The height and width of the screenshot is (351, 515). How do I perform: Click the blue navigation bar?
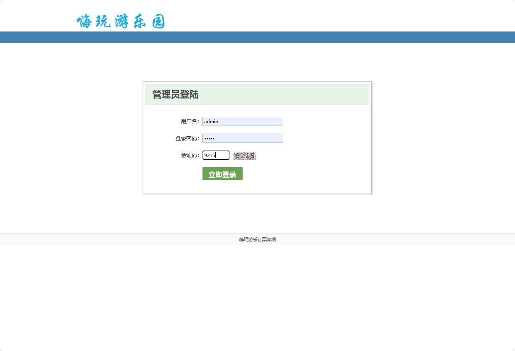pyautogui.click(x=257, y=37)
